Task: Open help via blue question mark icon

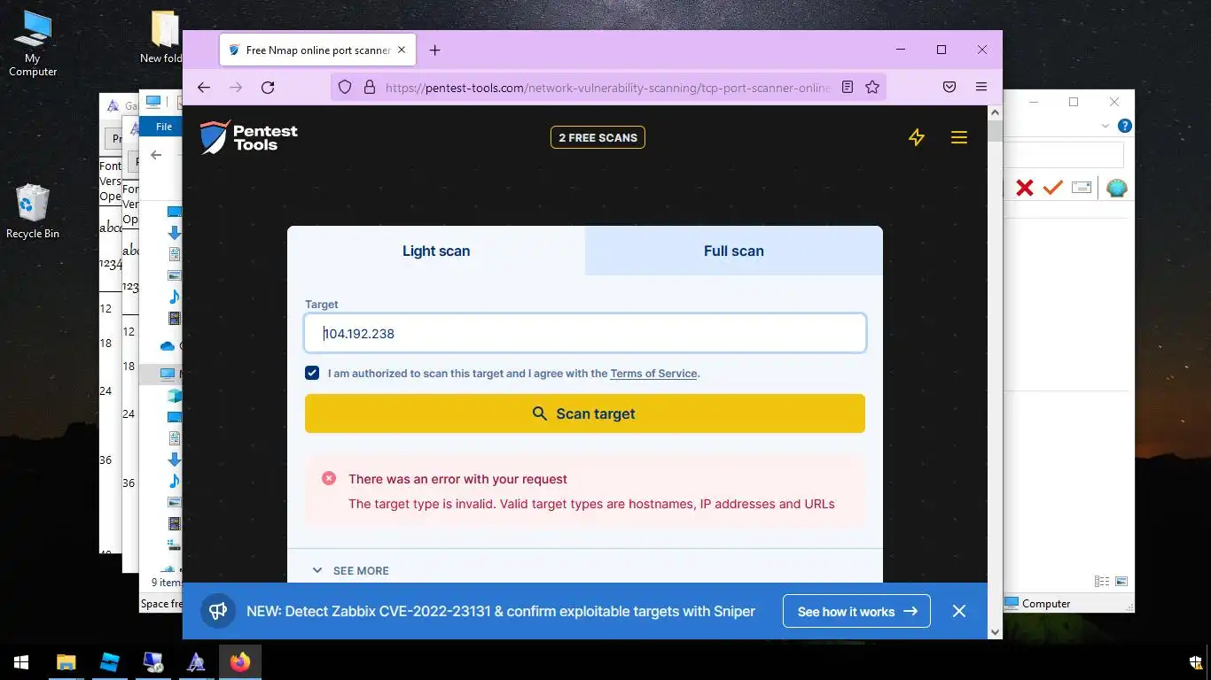Action: (x=1125, y=126)
